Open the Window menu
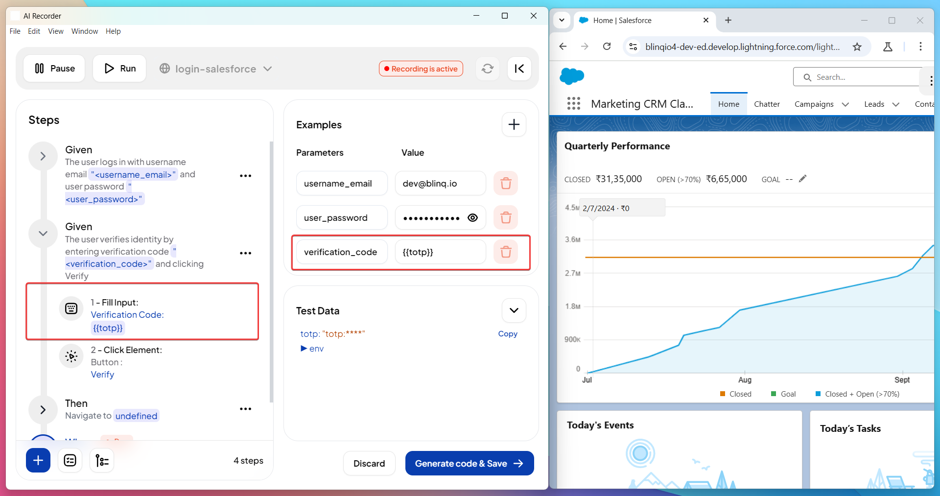The height and width of the screenshot is (496, 940). click(x=84, y=31)
